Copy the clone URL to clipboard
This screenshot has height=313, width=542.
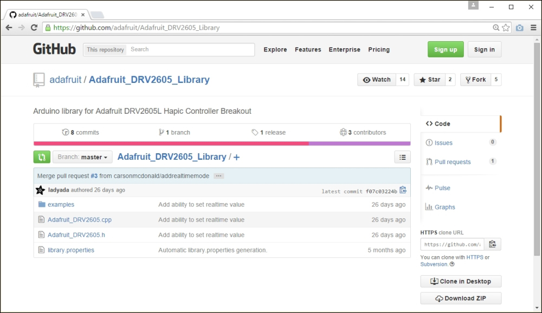(493, 244)
